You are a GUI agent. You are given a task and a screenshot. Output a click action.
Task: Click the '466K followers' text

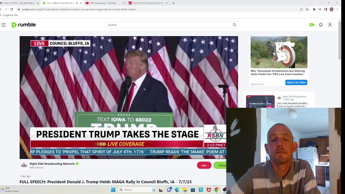click(x=37, y=168)
